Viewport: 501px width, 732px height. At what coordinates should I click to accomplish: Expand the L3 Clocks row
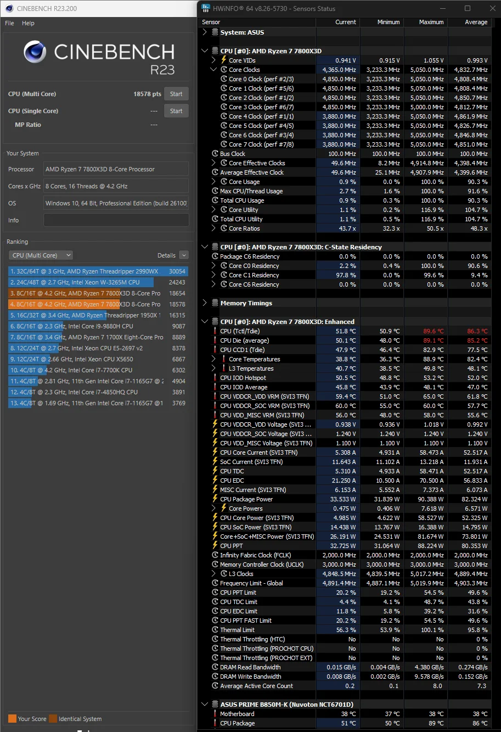coord(214,574)
